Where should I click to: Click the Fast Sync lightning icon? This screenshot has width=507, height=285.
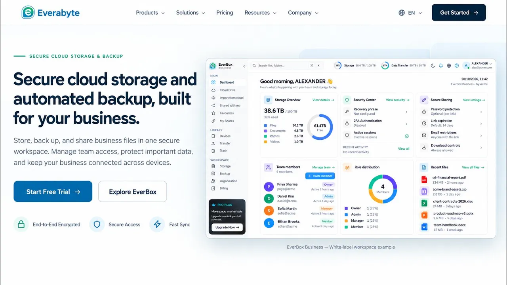[157, 224]
